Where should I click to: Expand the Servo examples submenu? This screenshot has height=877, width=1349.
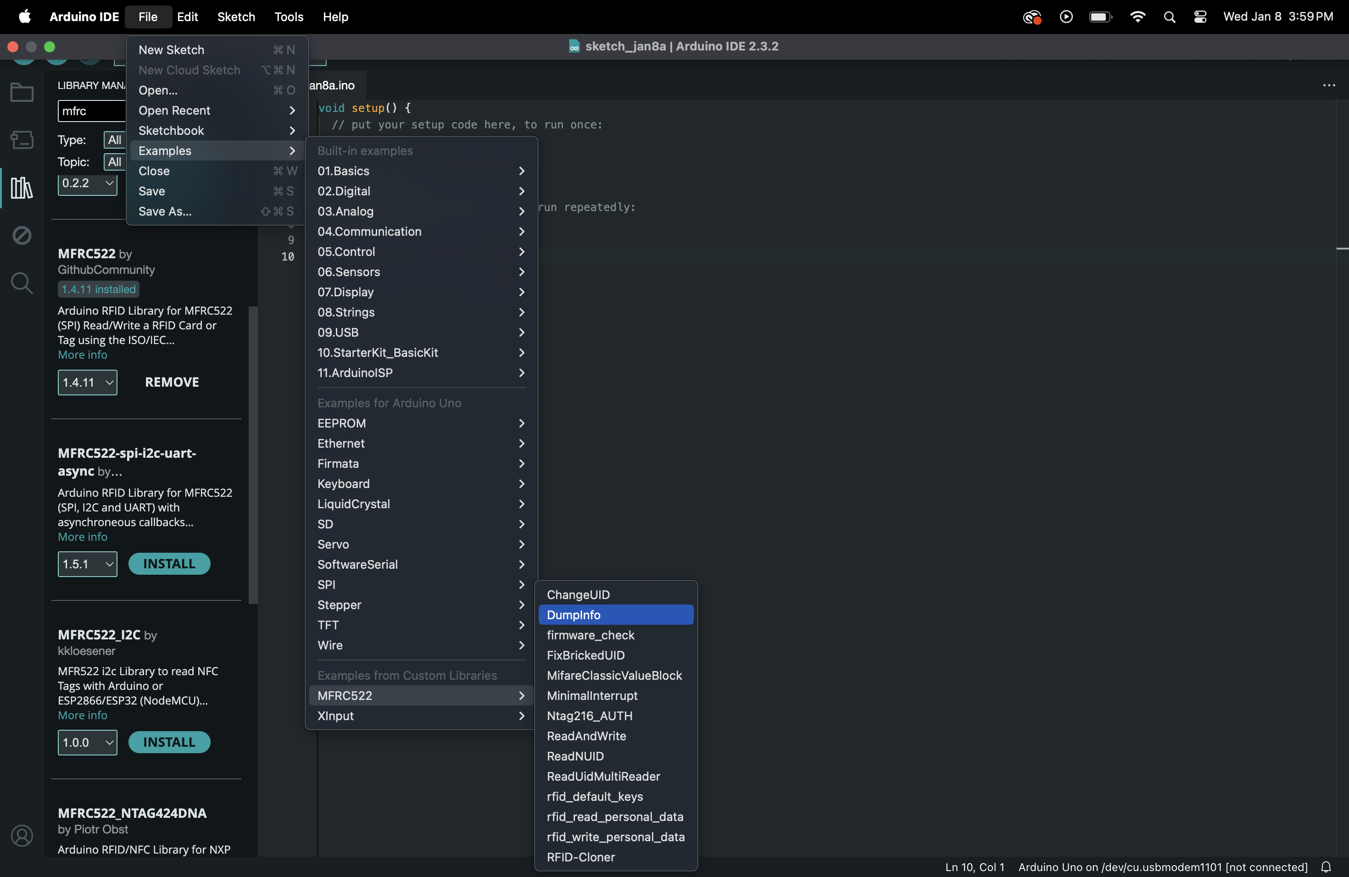pyautogui.click(x=421, y=544)
